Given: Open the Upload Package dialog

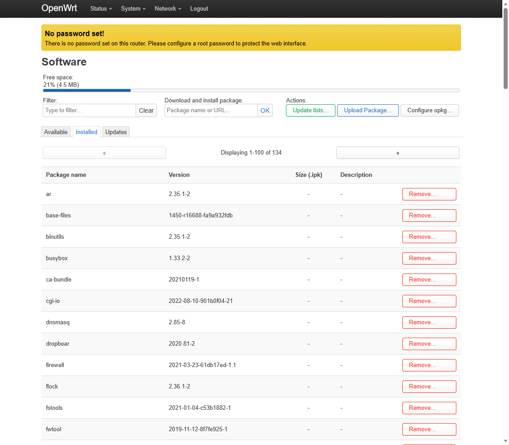Looking at the screenshot, I should pyautogui.click(x=368, y=110).
